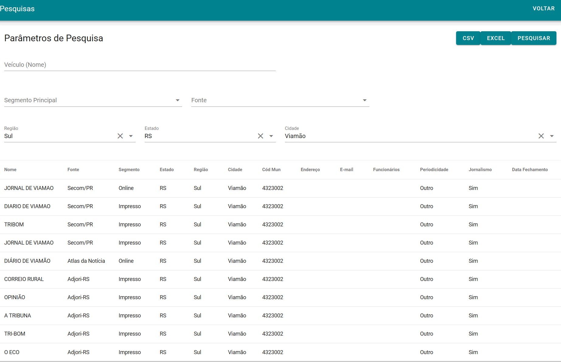Clear the Região field selection
Image resolution: width=561 pixels, height=362 pixels.
click(x=120, y=136)
